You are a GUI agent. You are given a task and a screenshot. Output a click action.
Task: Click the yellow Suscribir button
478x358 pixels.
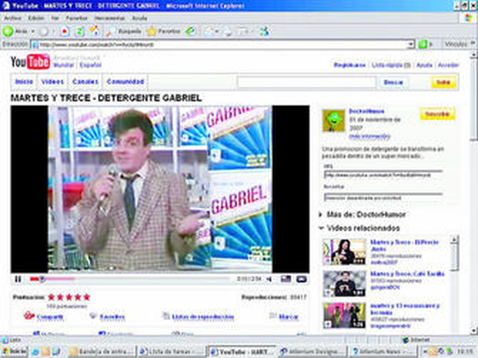[x=437, y=114]
